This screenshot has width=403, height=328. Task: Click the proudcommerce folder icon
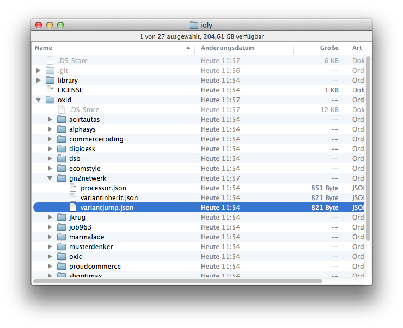[x=62, y=266]
